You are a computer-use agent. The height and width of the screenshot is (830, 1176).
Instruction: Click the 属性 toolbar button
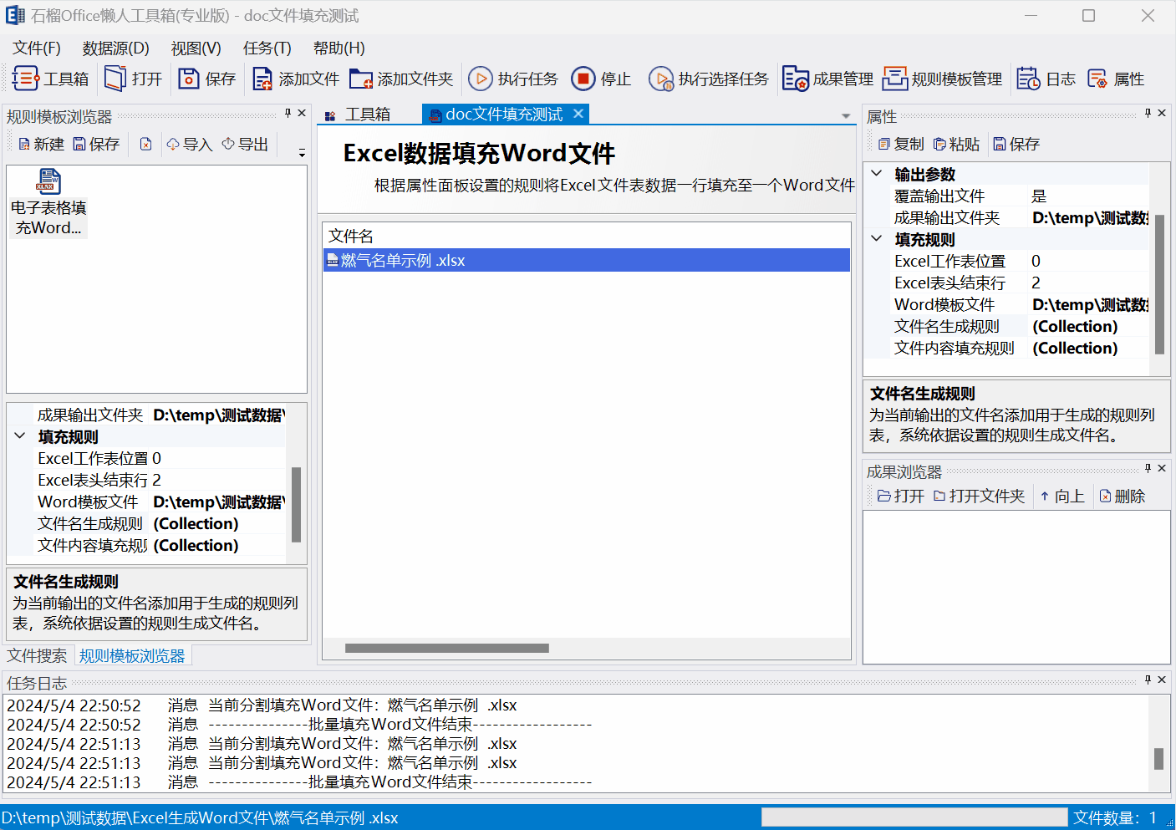tap(1116, 79)
